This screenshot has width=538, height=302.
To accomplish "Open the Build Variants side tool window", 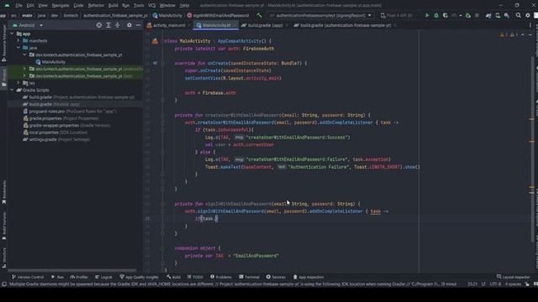I will point(3,226).
